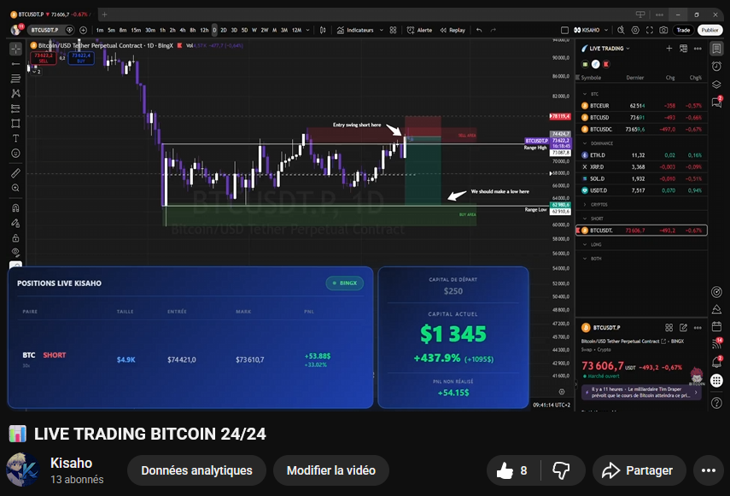The image size is (730, 496).
Task: Open the layout selector square icon
Action: 564,30
